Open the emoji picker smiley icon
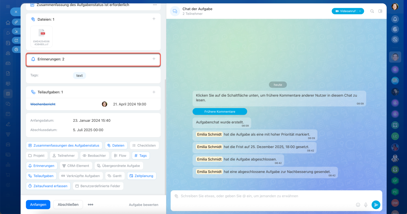The height and width of the screenshot is (214, 407). [358, 205]
